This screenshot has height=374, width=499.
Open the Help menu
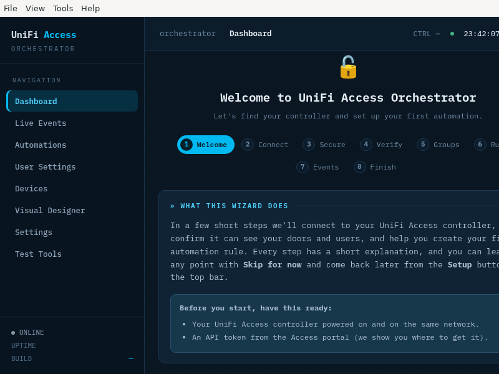[90, 8]
